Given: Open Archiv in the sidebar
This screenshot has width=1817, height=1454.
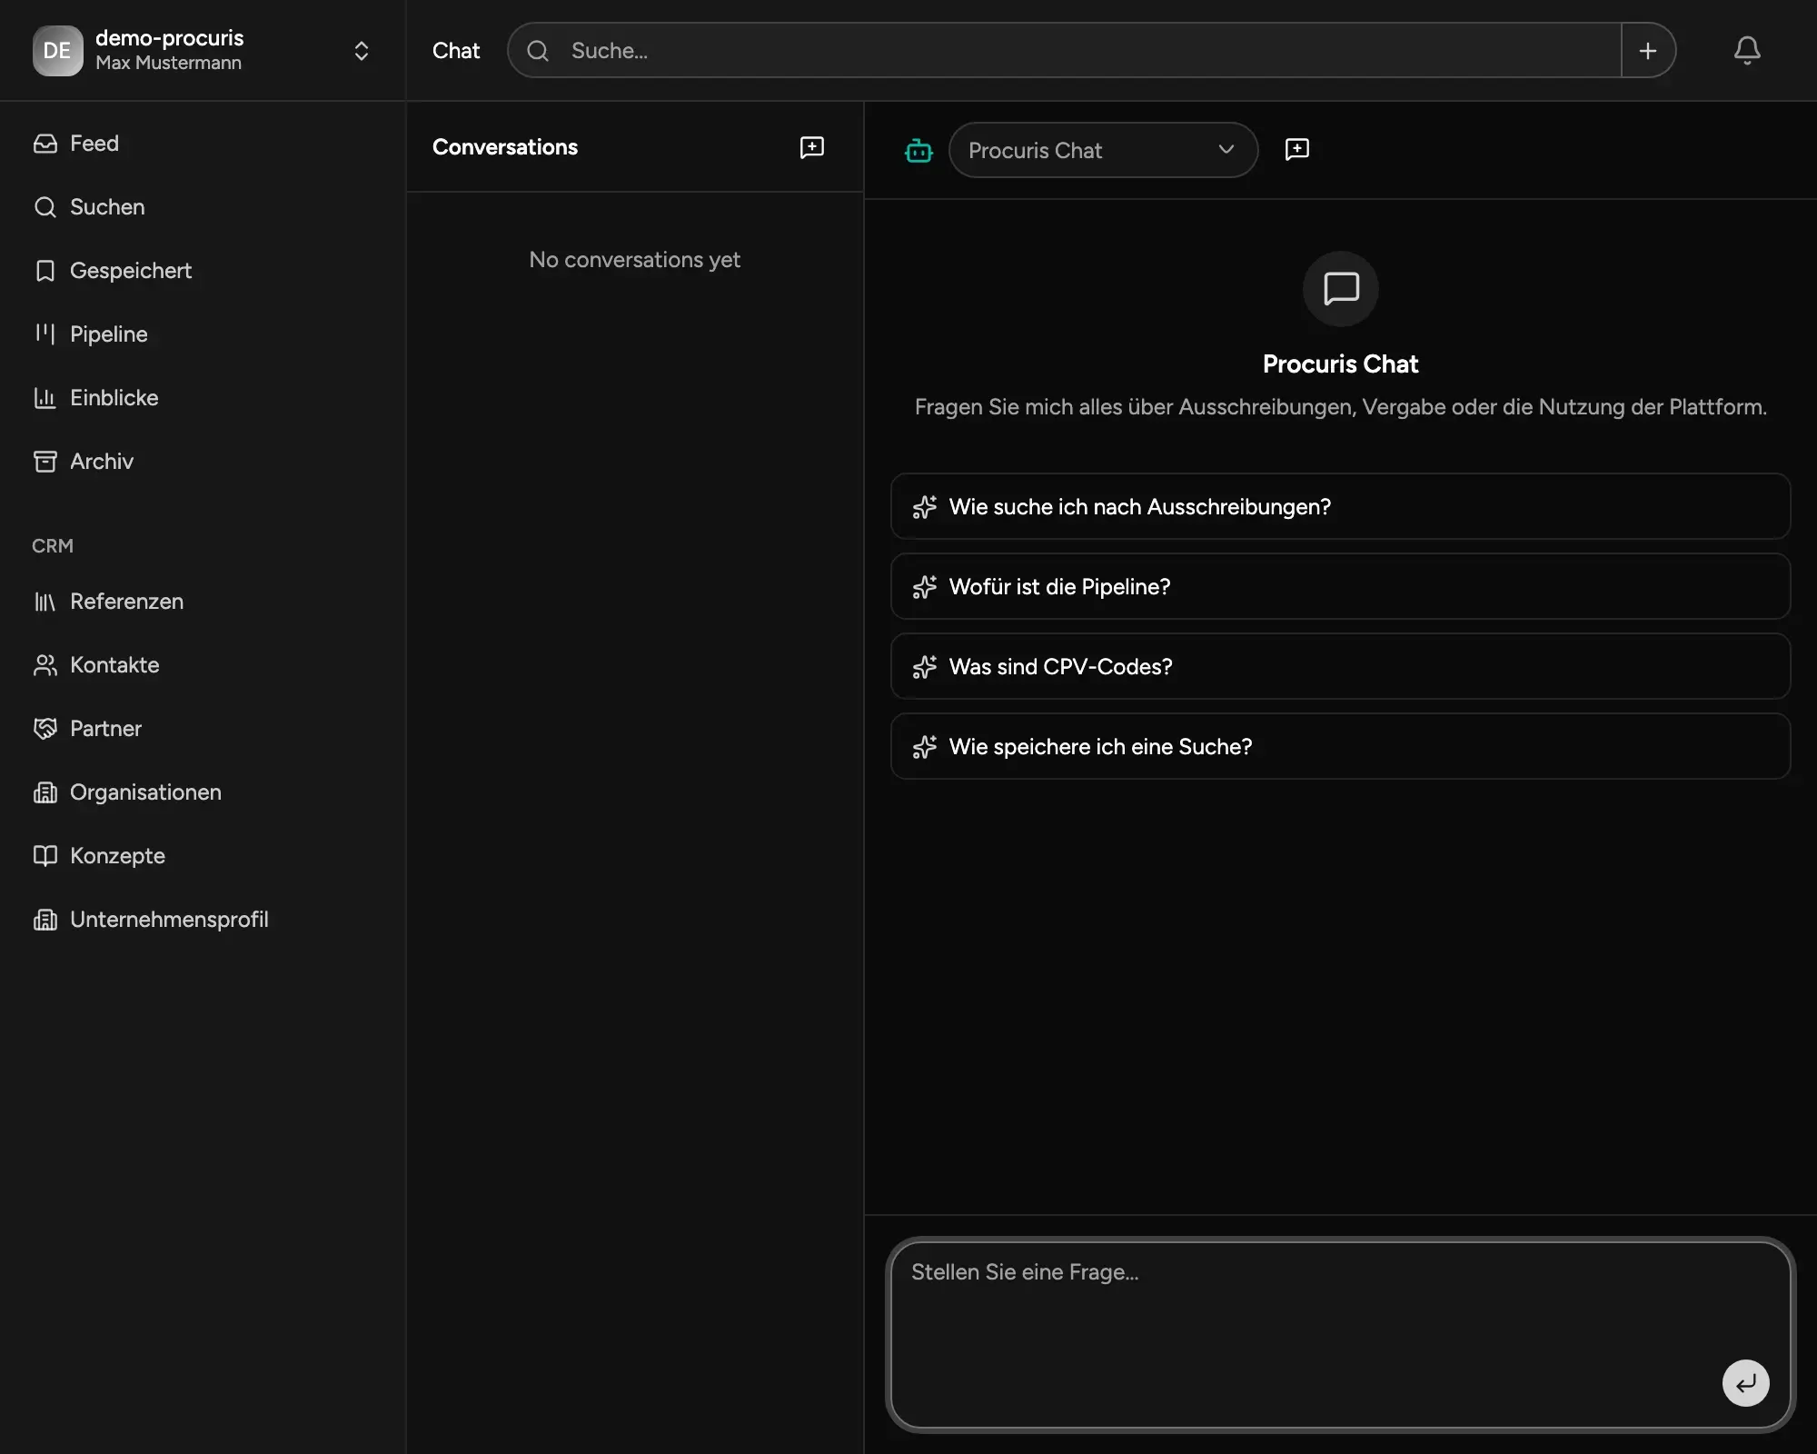Looking at the screenshot, I should point(202,462).
